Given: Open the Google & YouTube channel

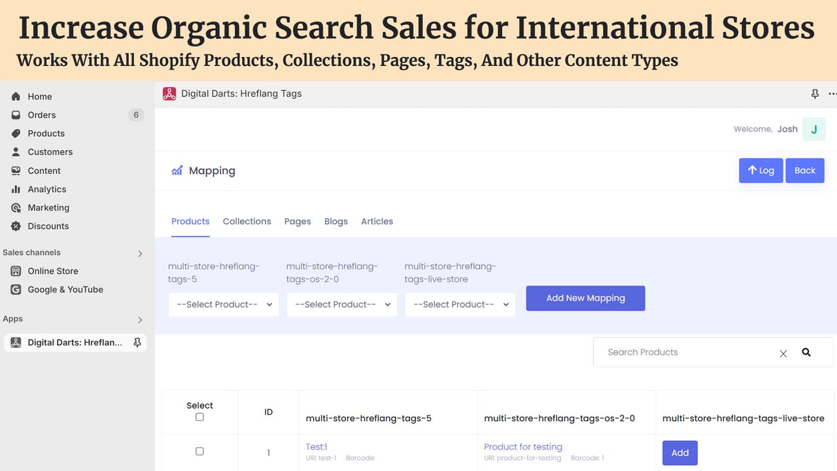Looking at the screenshot, I should pos(65,289).
